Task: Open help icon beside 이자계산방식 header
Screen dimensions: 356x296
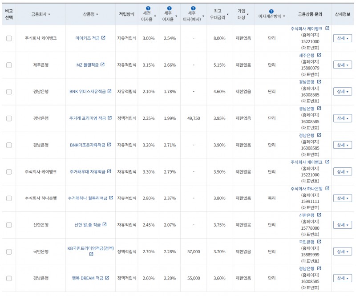Action: [x=271, y=12]
